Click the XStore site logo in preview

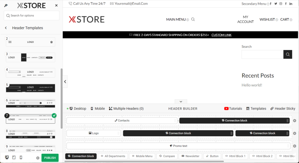tap(86, 20)
